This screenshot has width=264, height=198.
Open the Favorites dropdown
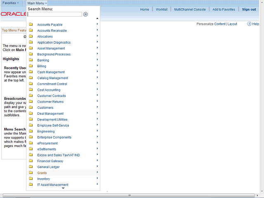11,3
